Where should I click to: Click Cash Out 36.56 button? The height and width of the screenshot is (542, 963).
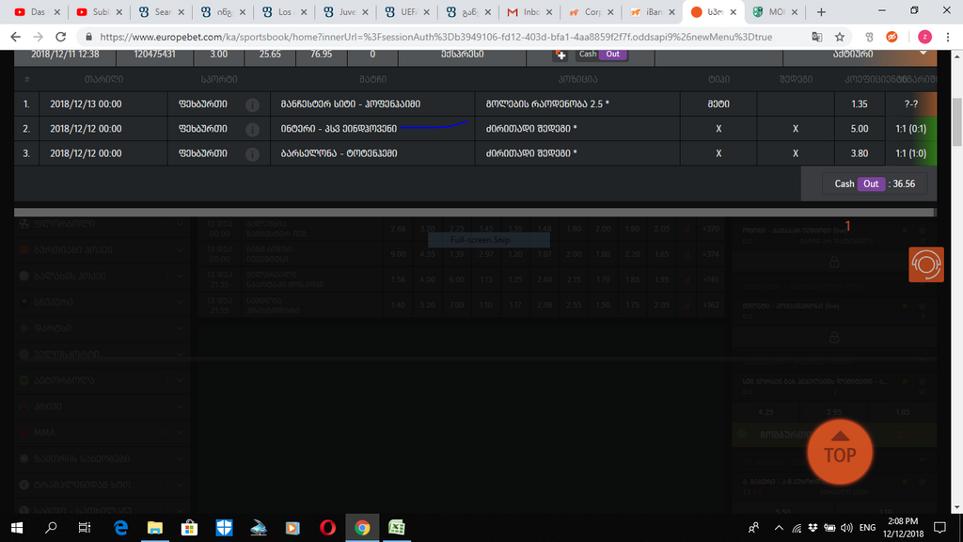tap(875, 183)
